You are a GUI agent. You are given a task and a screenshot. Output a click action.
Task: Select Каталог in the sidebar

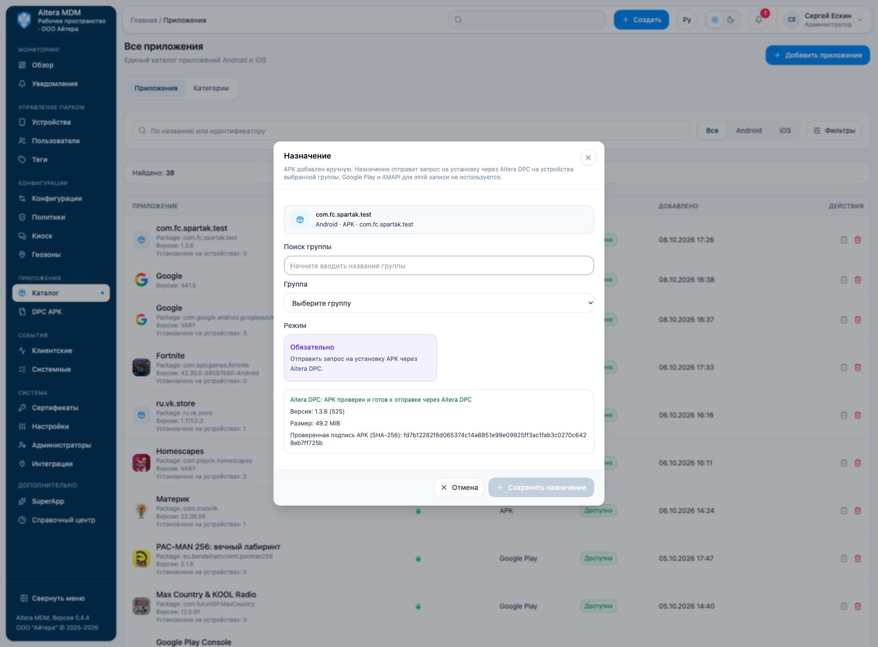[61, 293]
